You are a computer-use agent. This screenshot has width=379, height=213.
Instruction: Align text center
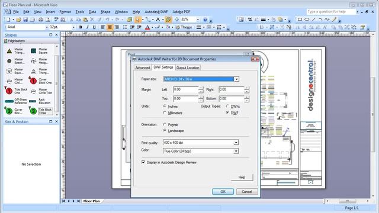pyautogui.click(x=110, y=27)
